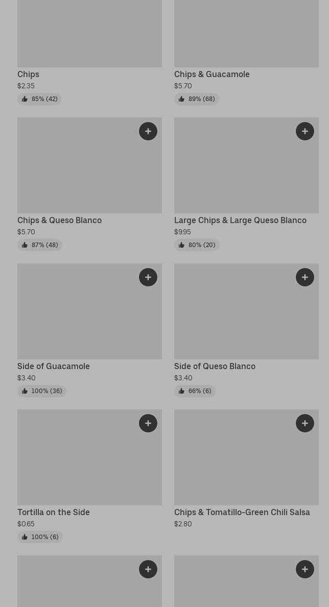Click the 87% (48) rating badge
This screenshot has height=607, width=329.
pyautogui.click(x=40, y=245)
